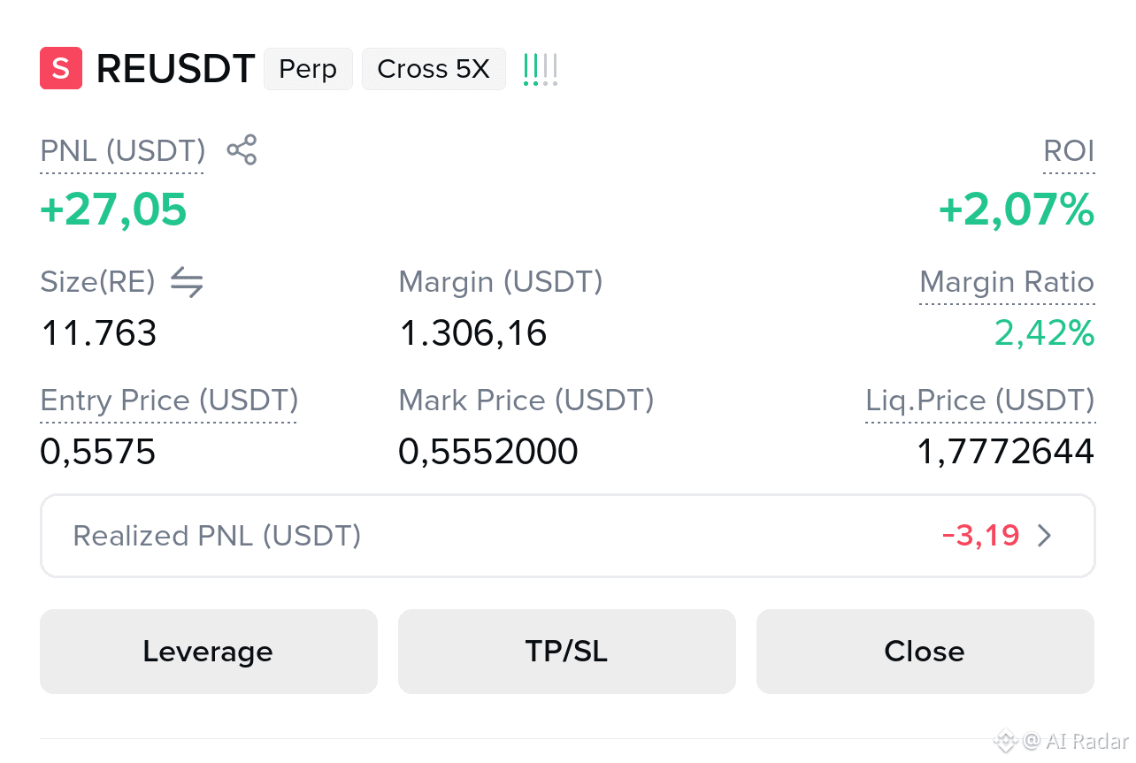Click the red S short-position badge

[x=61, y=68]
